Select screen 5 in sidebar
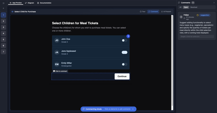The width and height of the screenshot is (217, 113). pos(3,40)
